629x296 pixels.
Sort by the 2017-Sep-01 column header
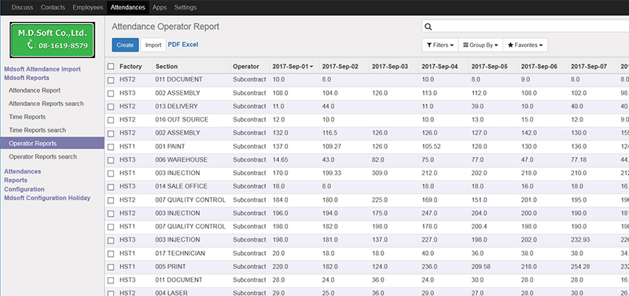[x=292, y=67]
